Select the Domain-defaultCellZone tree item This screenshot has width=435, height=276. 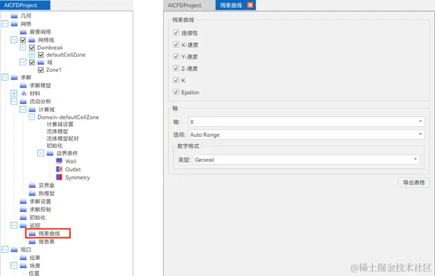tap(68, 117)
